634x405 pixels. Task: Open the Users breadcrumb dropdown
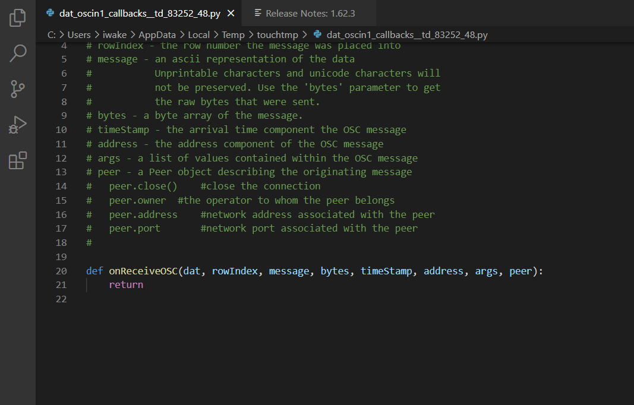tap(79, 34)
